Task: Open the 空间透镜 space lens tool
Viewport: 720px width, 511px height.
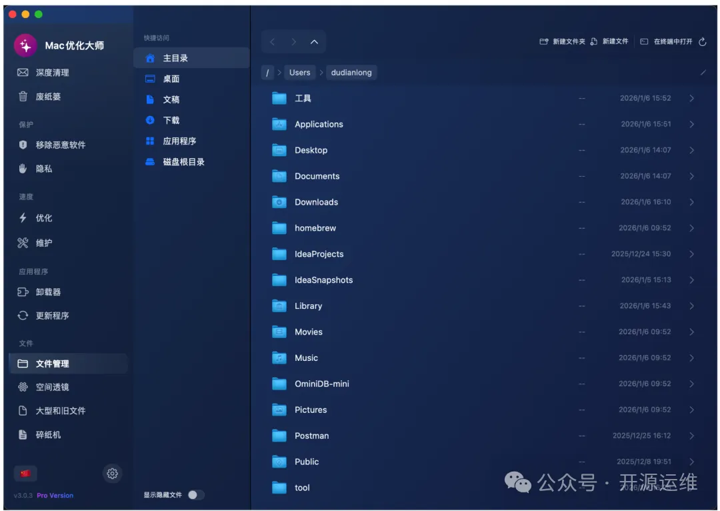Action: (x=52, y=388)
